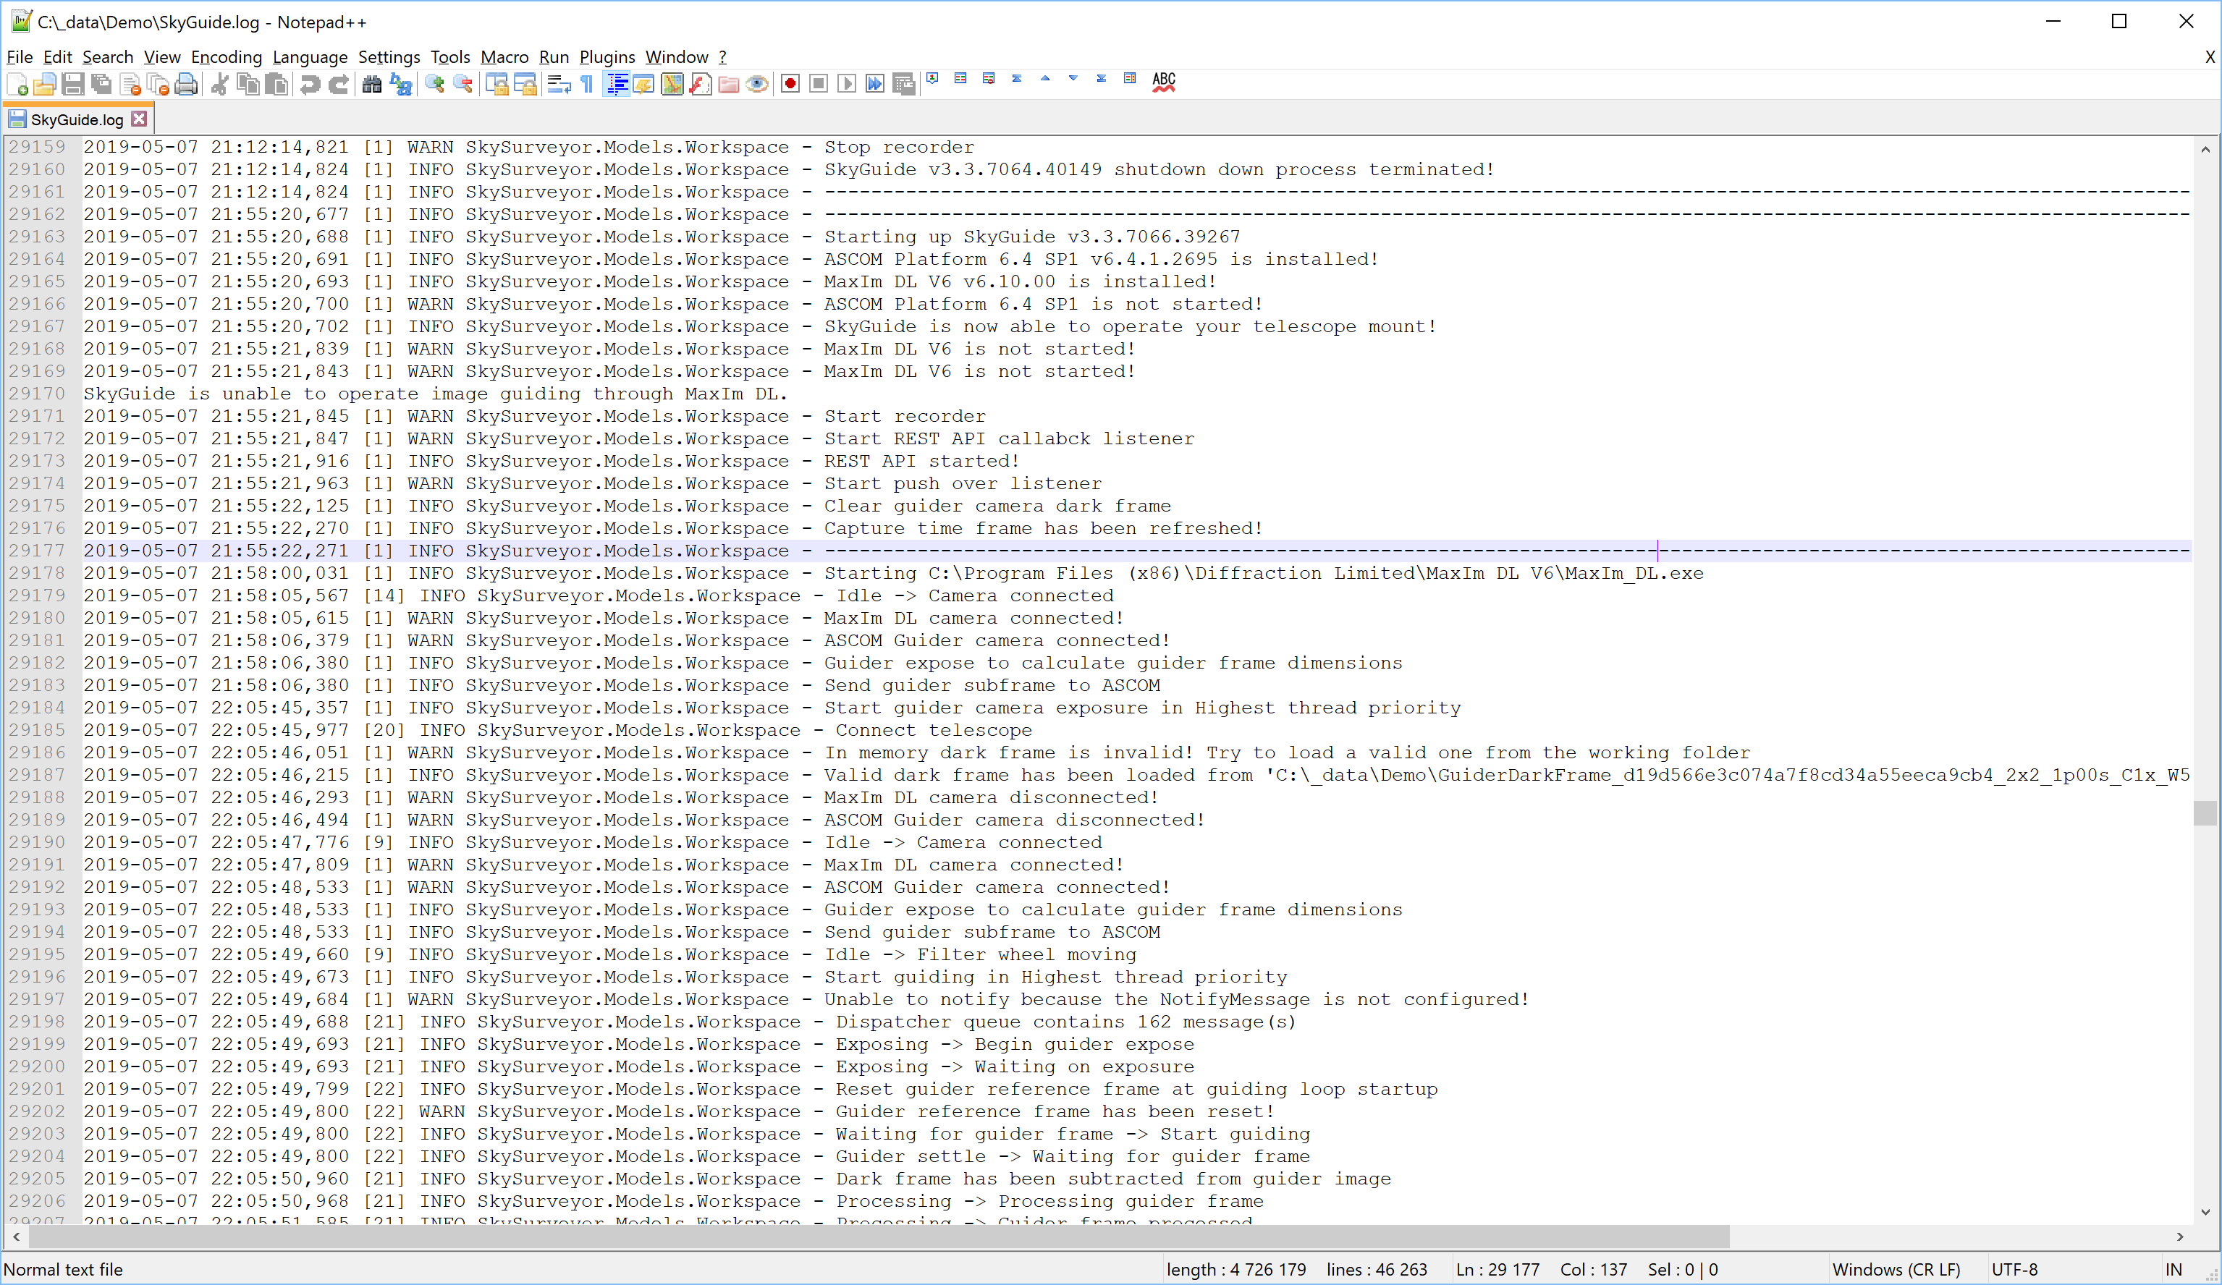The image size is (2222, 1285).
Task: Click 'Normal text file' status label
Action: 62,1269
